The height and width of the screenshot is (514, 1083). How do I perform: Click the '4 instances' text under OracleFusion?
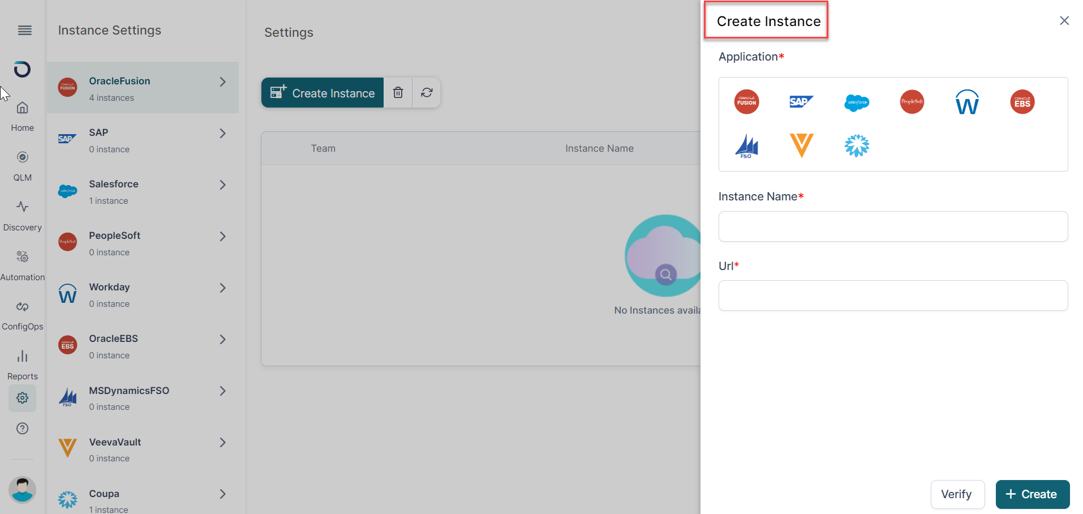tap(111, 98)
